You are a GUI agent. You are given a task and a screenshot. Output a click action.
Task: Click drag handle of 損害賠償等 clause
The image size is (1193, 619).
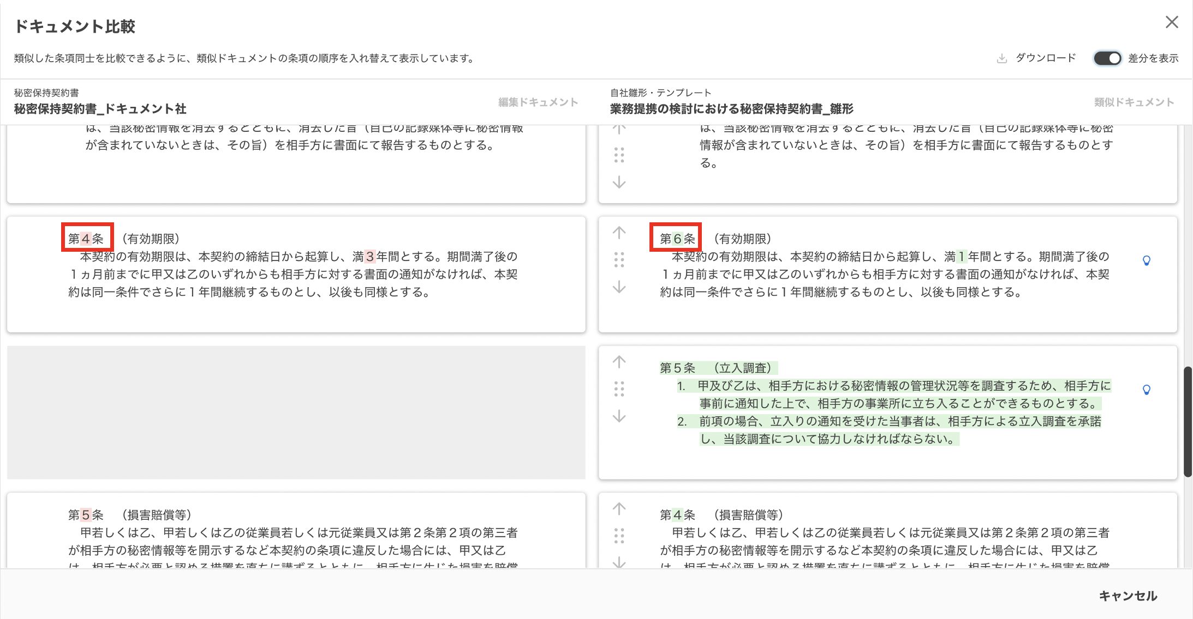tap(619, 536)
